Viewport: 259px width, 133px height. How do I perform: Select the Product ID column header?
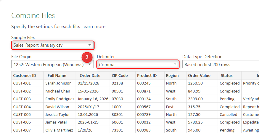[150, 75]
